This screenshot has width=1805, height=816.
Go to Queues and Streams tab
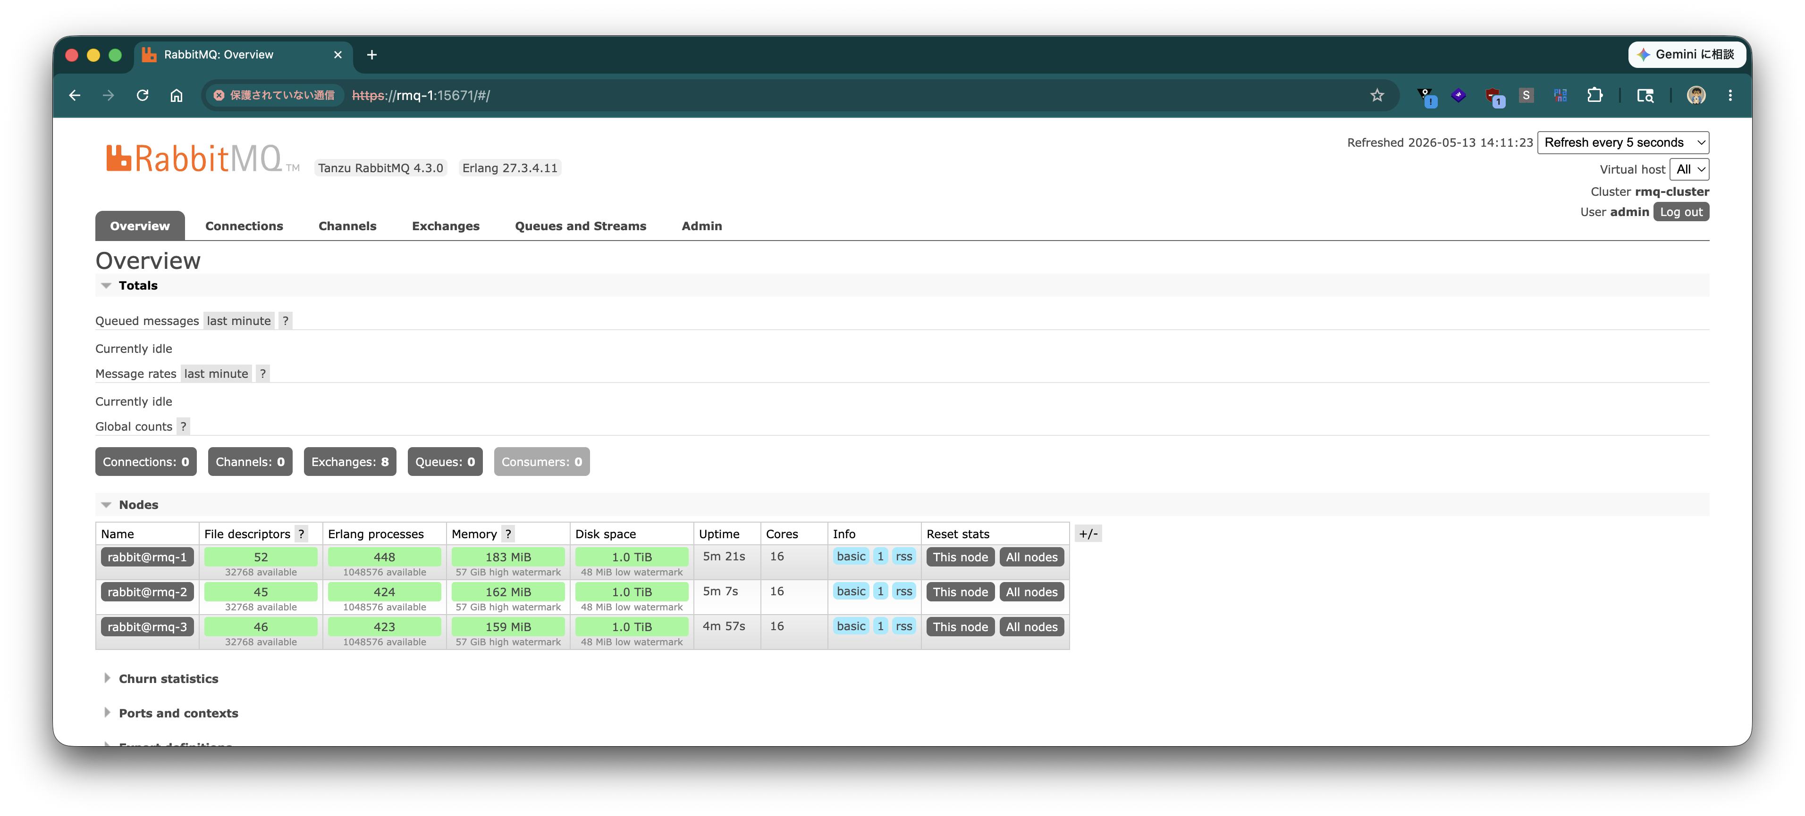[x=580, y=225]
